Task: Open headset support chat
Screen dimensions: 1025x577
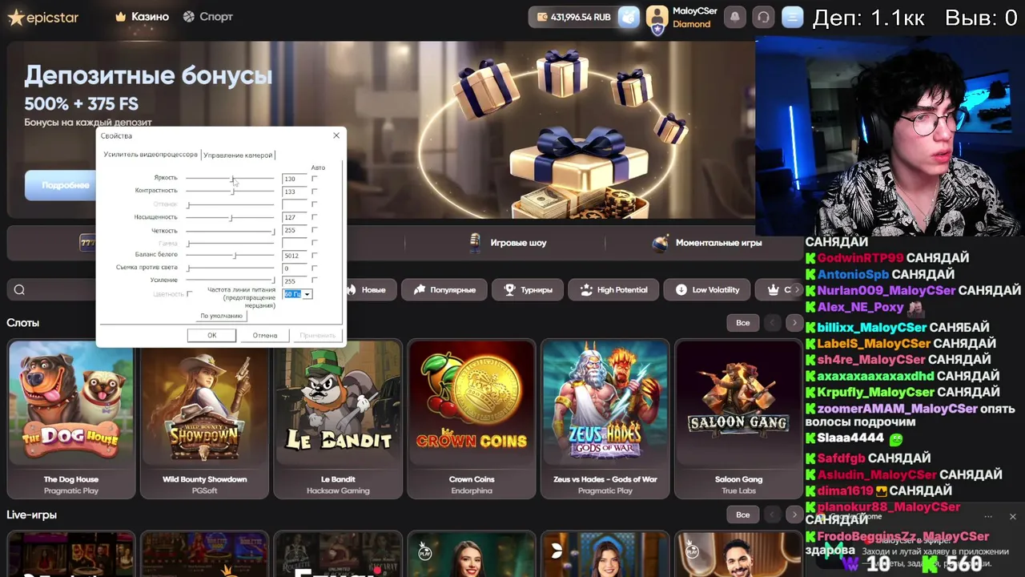Action: (763, 17)
